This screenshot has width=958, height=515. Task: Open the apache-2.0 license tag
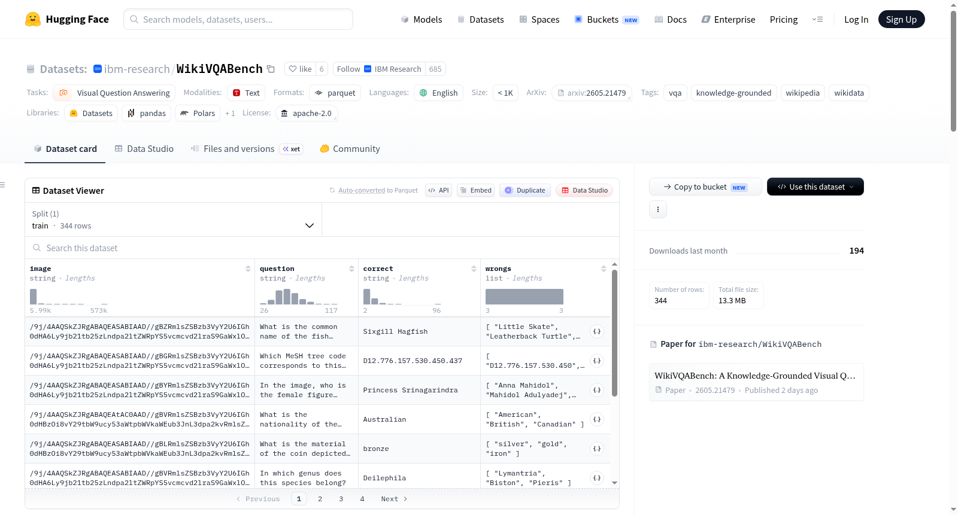tap(307, 113)
